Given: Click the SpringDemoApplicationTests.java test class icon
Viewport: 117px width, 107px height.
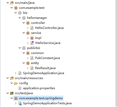Looking at the screenshot, I should pyautogui.click(x=20, y=103).
